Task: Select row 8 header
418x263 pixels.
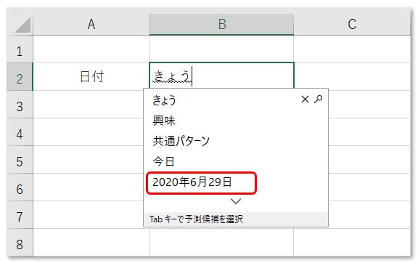Action: tap(20, 243)
